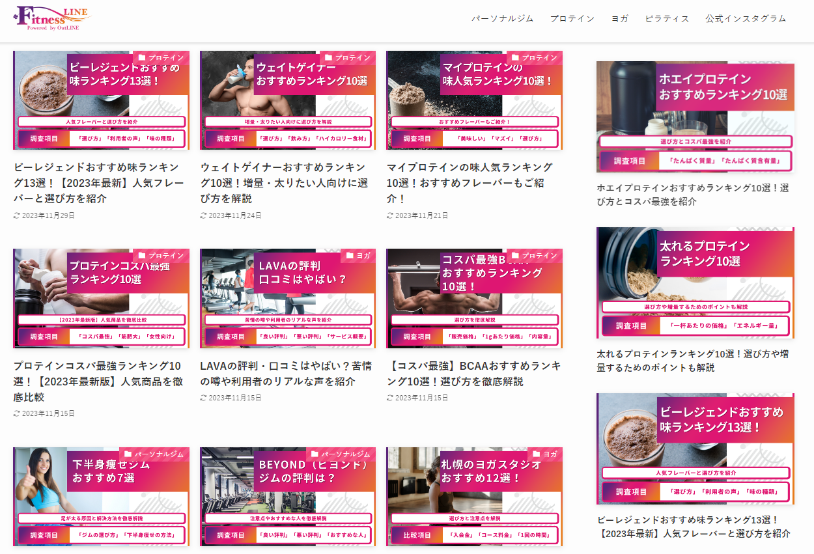Go to the ヨガ navigation menu item
The width and height of the screenshot is (814, 554).
coord(620,18)
